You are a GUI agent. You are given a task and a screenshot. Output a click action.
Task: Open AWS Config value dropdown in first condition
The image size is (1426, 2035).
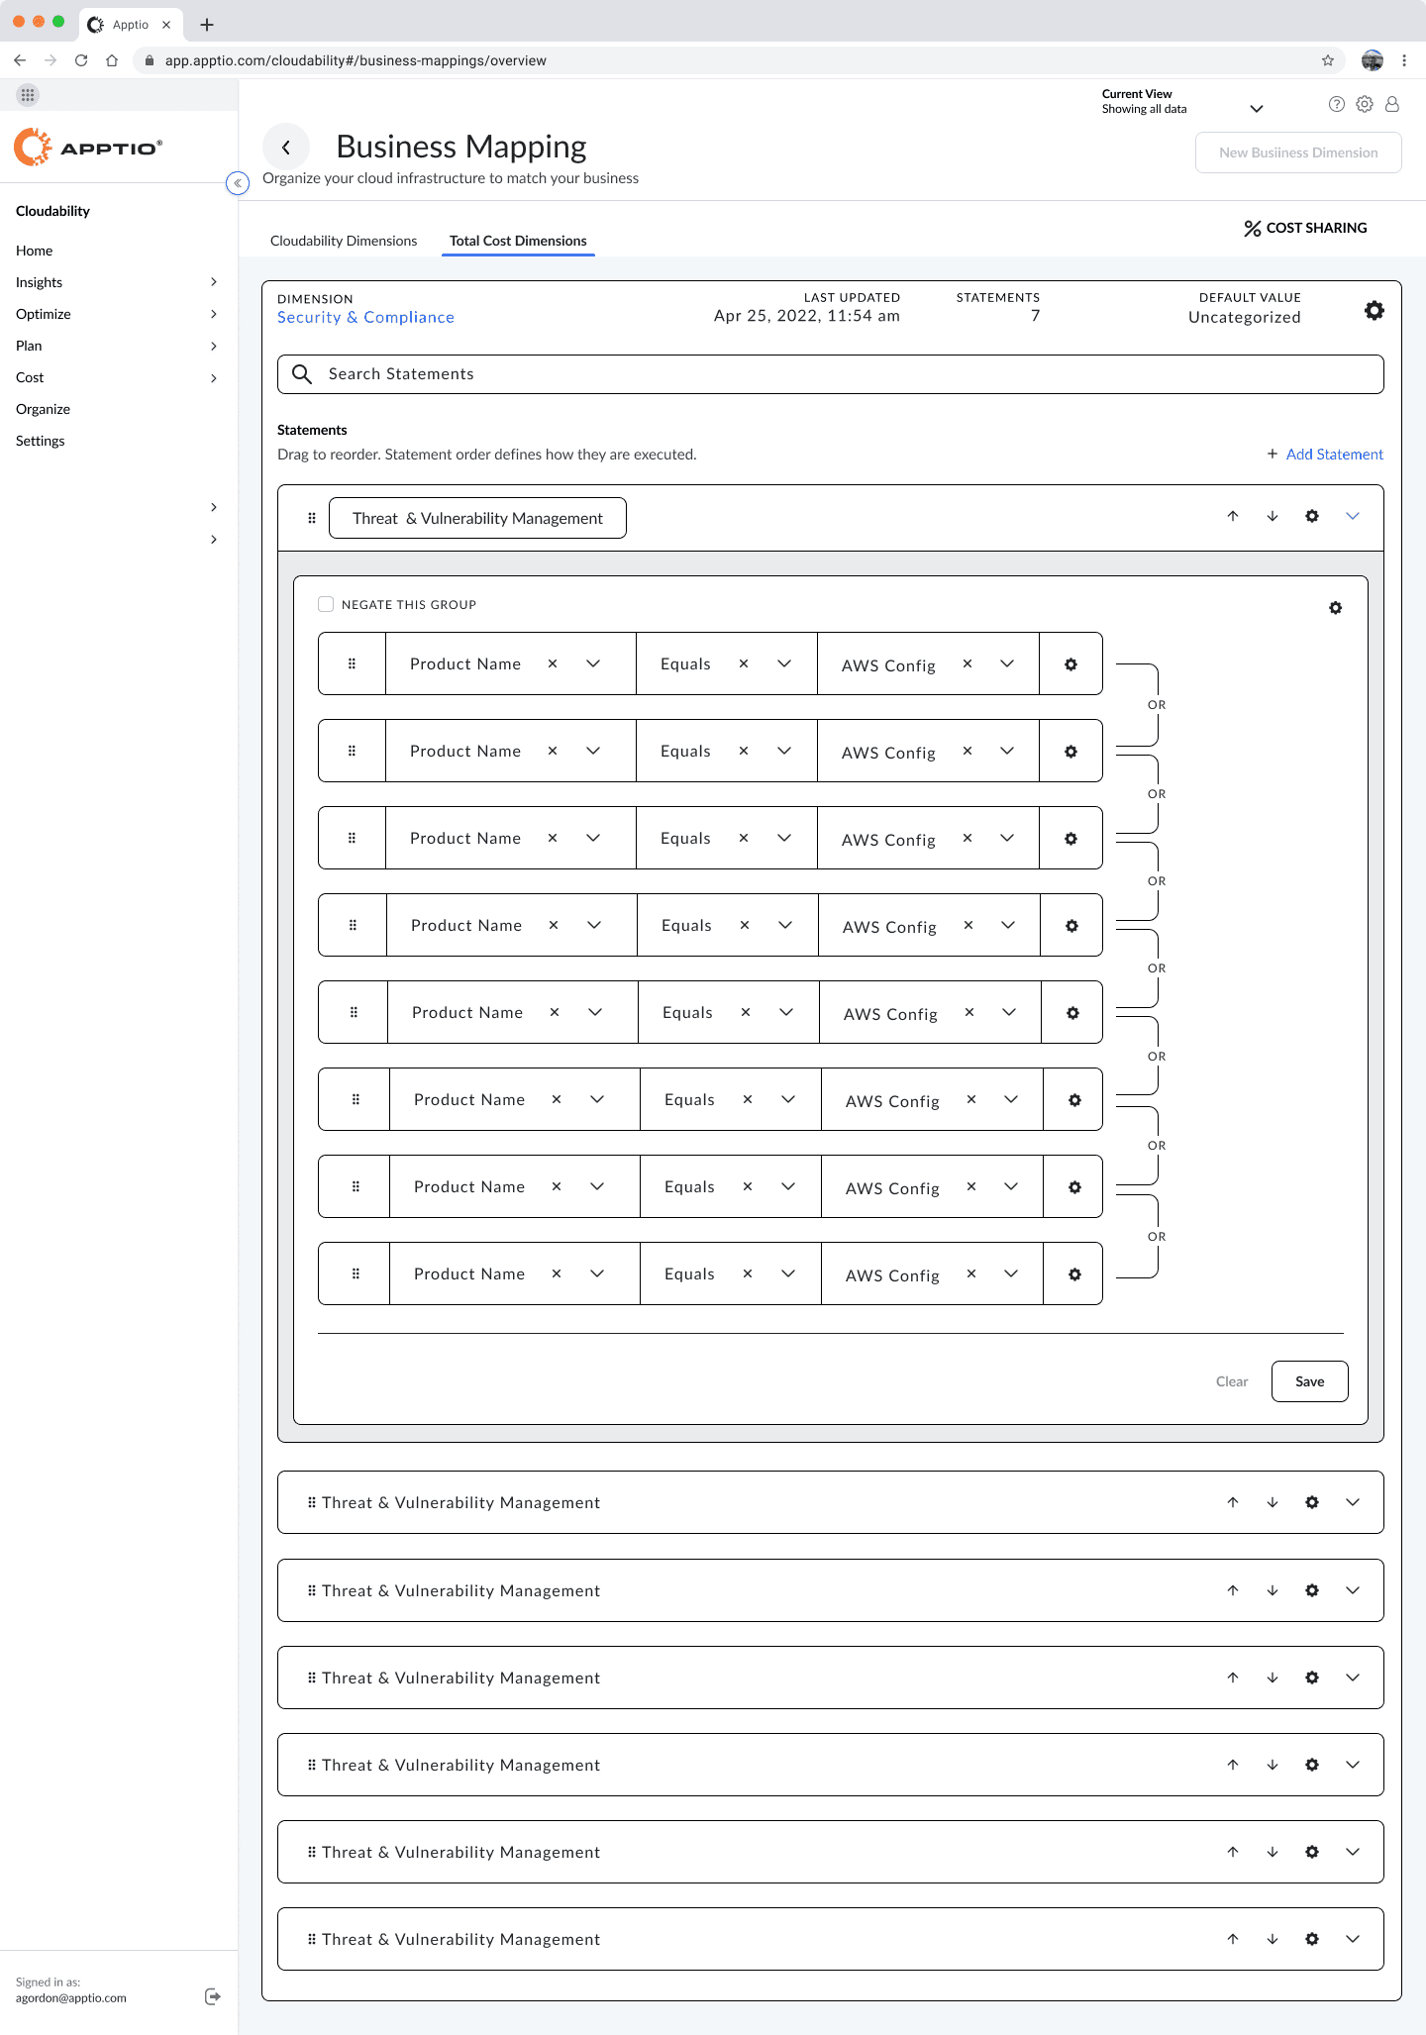coord(1007,663)
